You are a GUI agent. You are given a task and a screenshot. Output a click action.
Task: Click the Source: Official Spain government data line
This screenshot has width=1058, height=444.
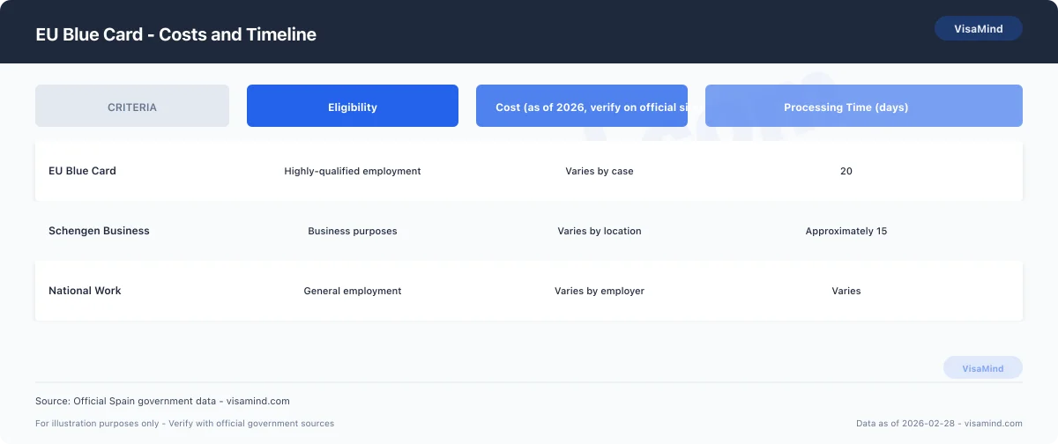162,401
